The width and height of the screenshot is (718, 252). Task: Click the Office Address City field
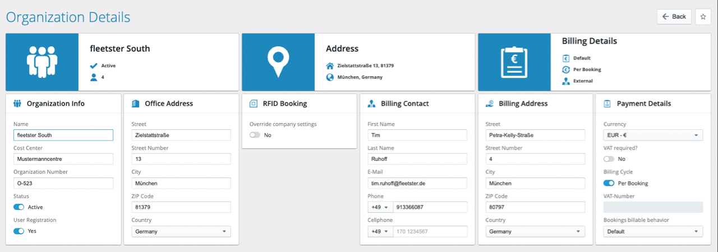[181, 183]
